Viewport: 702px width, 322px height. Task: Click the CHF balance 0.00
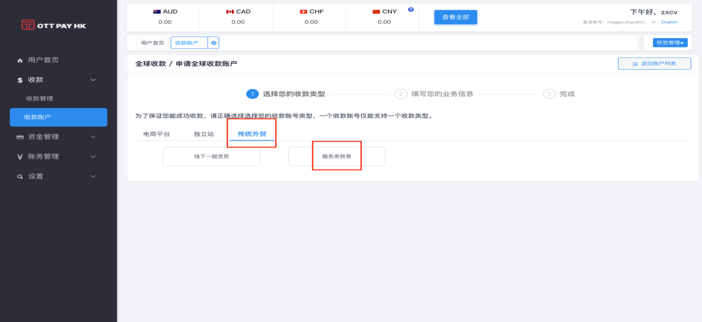(x=311, y=22)
